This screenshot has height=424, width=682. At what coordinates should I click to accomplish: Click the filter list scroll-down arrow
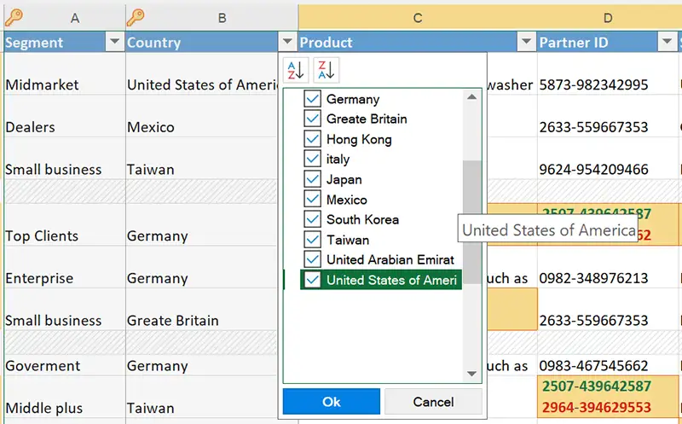(x=472, y=374)
